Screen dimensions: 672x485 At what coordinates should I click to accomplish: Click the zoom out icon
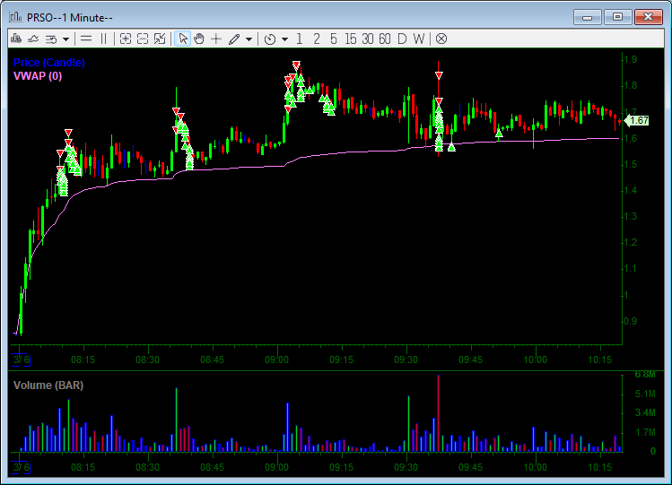pos(143,39)
